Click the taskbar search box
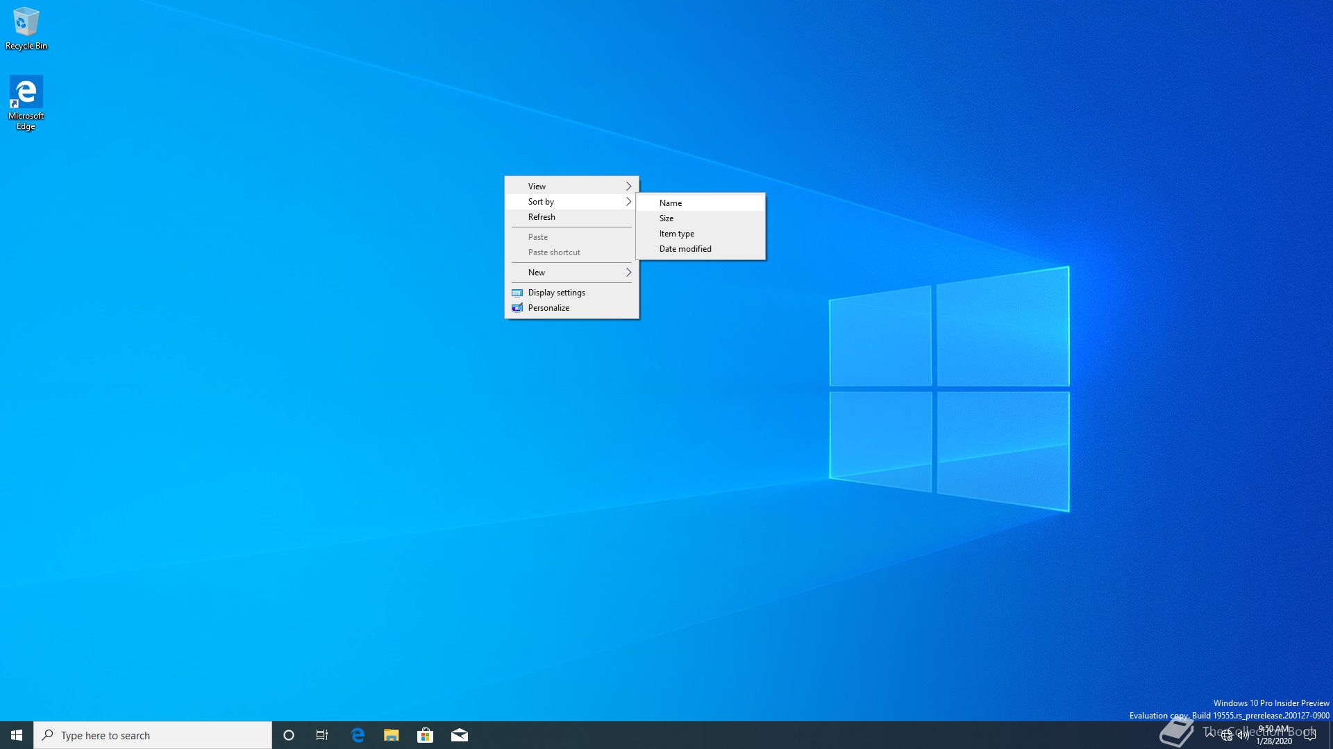 tap(153, 735)
